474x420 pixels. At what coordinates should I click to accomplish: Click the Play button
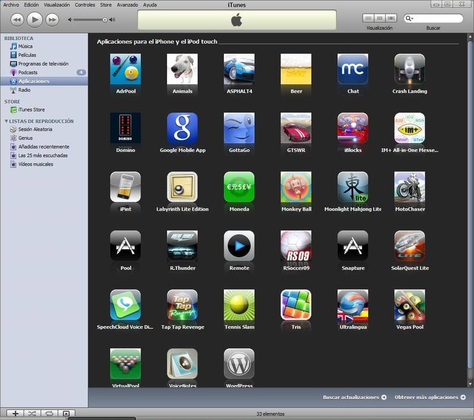(x=35, y=20)
